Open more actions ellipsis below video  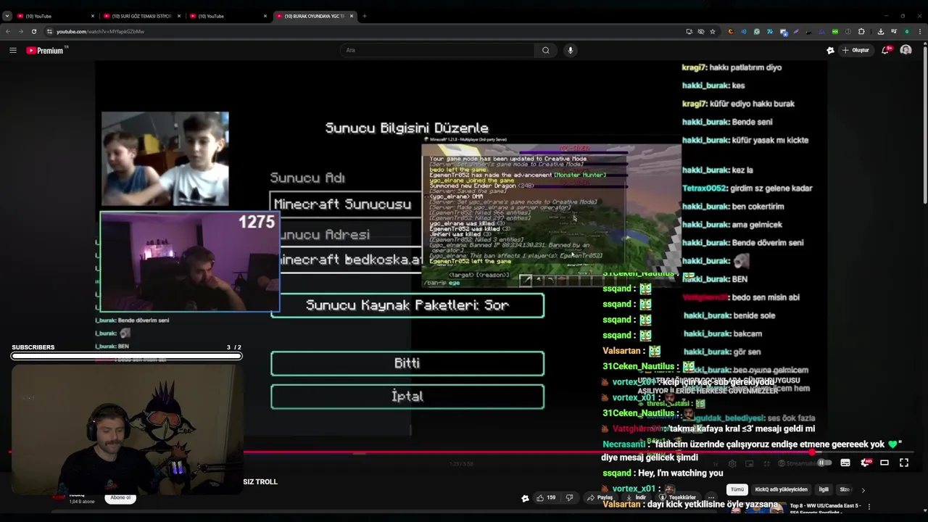click(710, 498)
